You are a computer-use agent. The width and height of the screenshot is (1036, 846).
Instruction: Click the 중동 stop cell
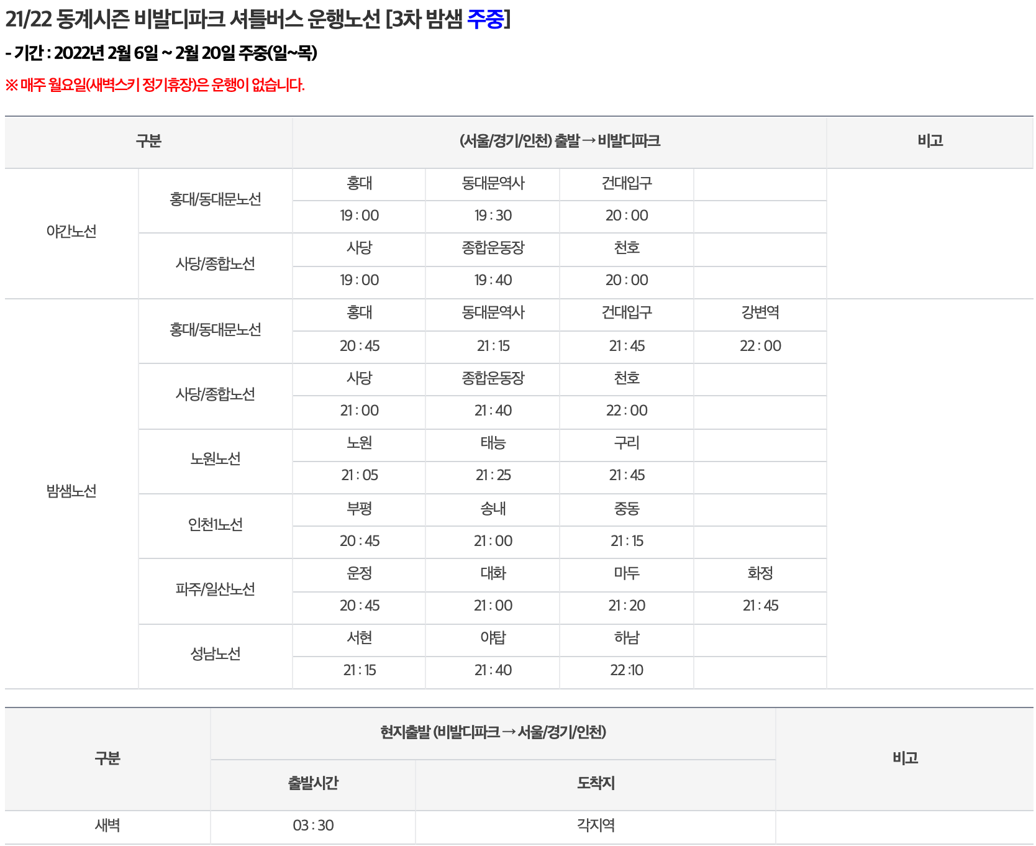[627, 509]
